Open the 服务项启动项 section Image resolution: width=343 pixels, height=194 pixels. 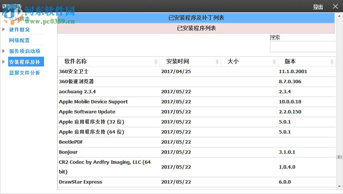(25, 51)
